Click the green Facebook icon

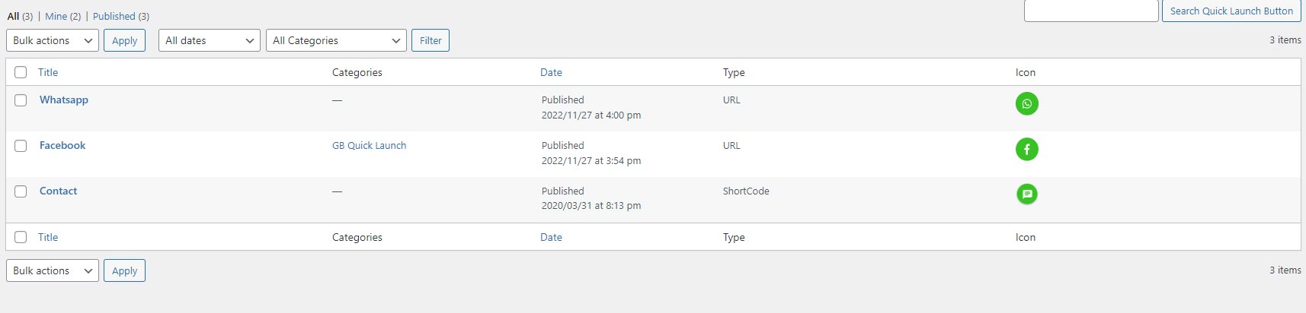[1026, 149]
